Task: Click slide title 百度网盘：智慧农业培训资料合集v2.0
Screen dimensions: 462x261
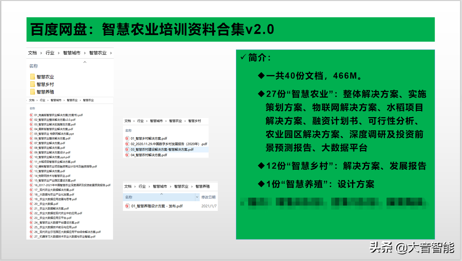Action: coord(152,29)
